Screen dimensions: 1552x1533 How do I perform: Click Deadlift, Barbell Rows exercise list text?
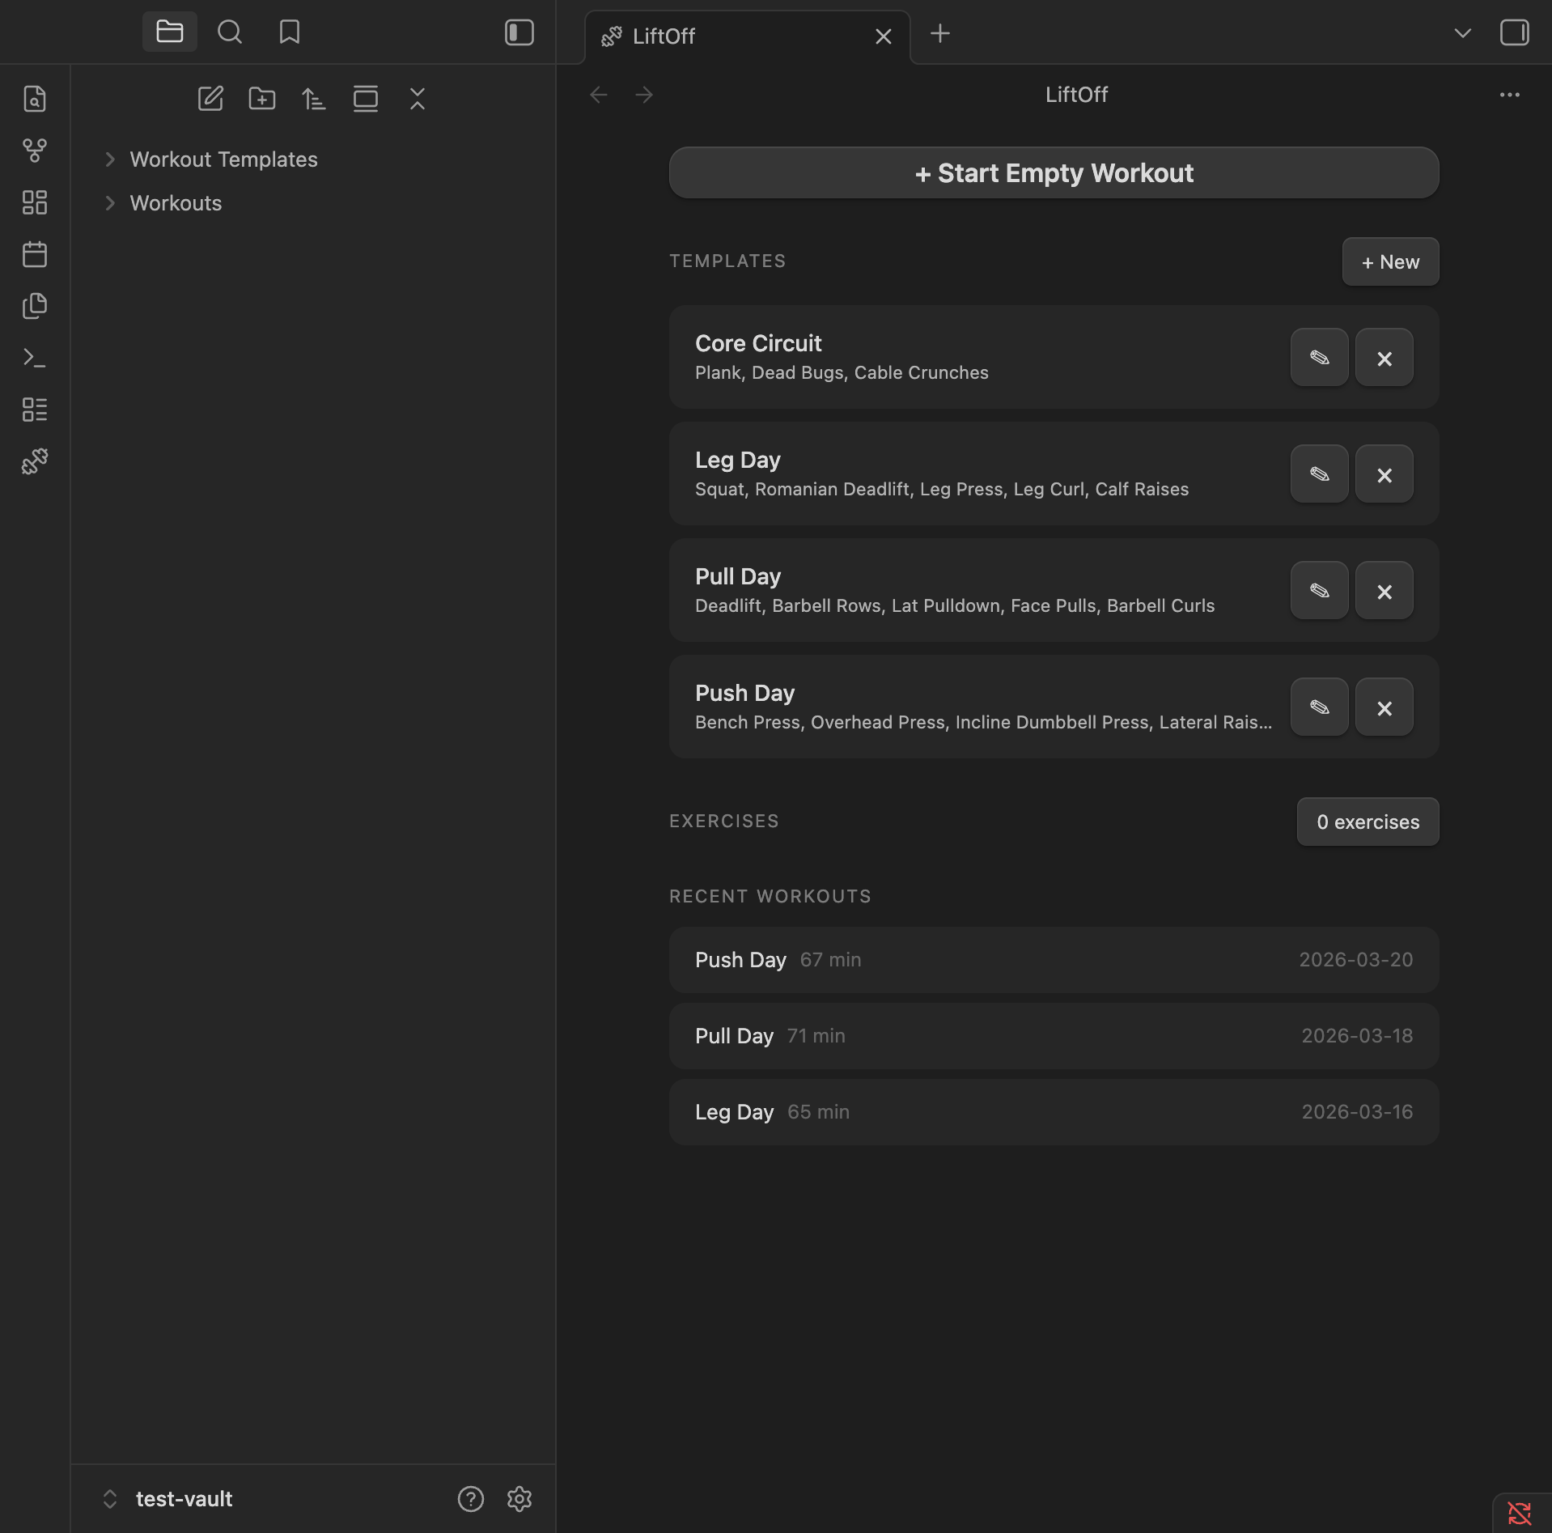coord(955,606)
